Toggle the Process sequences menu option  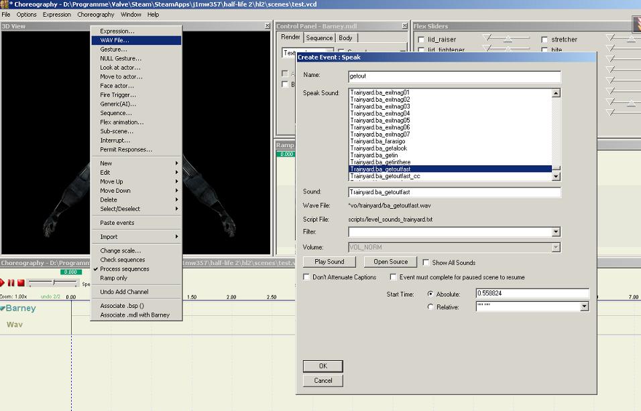(x=136, y=269)
